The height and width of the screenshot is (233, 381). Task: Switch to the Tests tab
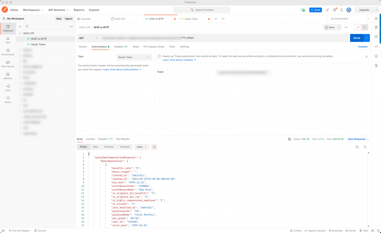point(172,47)
